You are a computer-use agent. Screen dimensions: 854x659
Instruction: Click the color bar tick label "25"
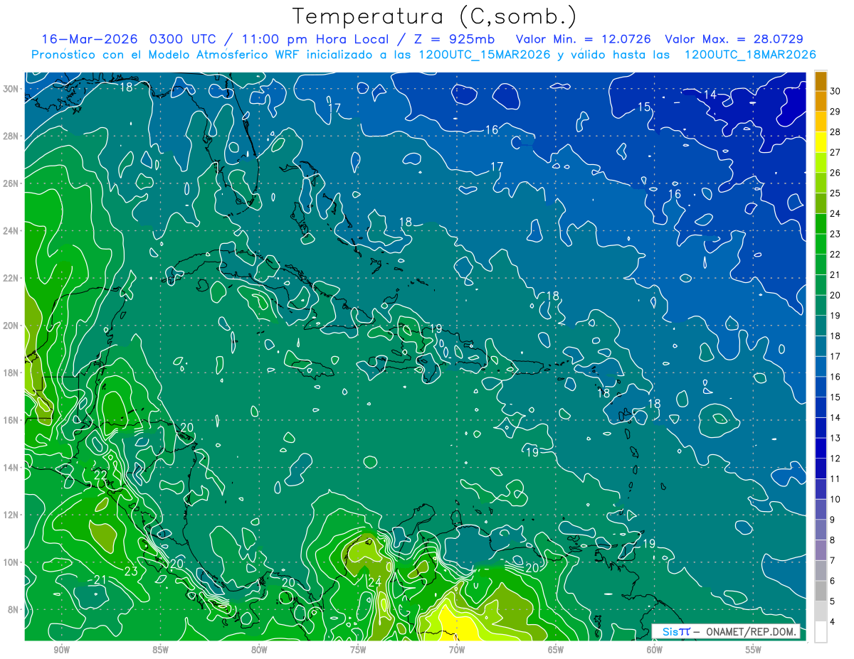click(835, 193)
